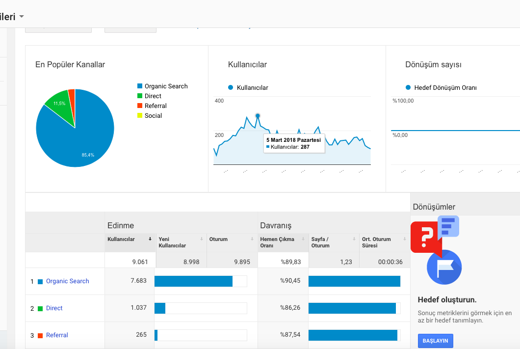Viewport: 520px width, 349px height.
Task: Click the Organic Search legend color square
Action: tap(140, 86)
